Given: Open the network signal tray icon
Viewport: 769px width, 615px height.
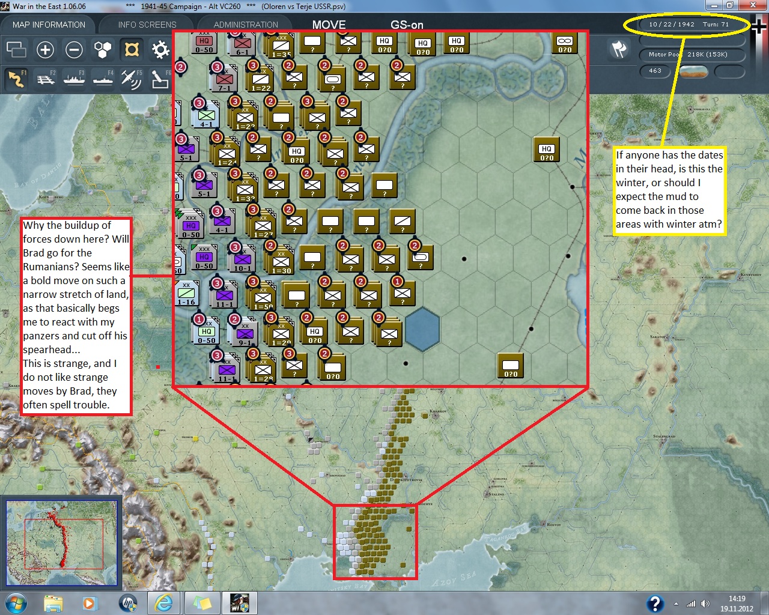Looking at the screenshot, I should tap(691, 604).
